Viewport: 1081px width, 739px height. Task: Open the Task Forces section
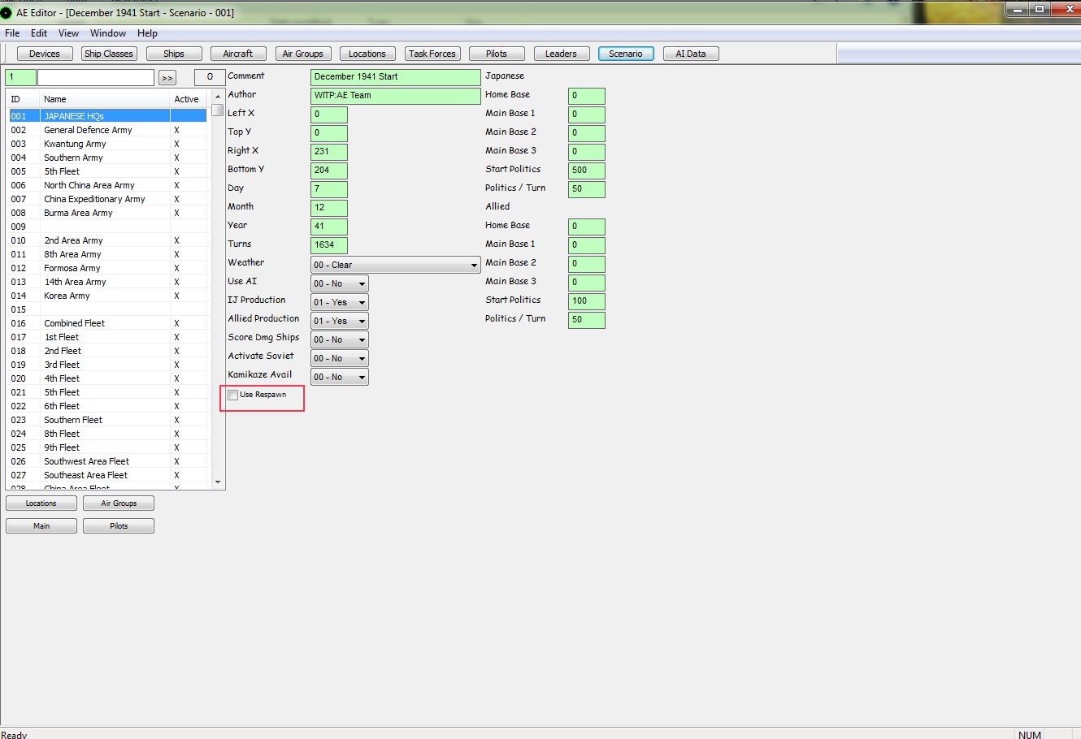click(x=432, y=54)
